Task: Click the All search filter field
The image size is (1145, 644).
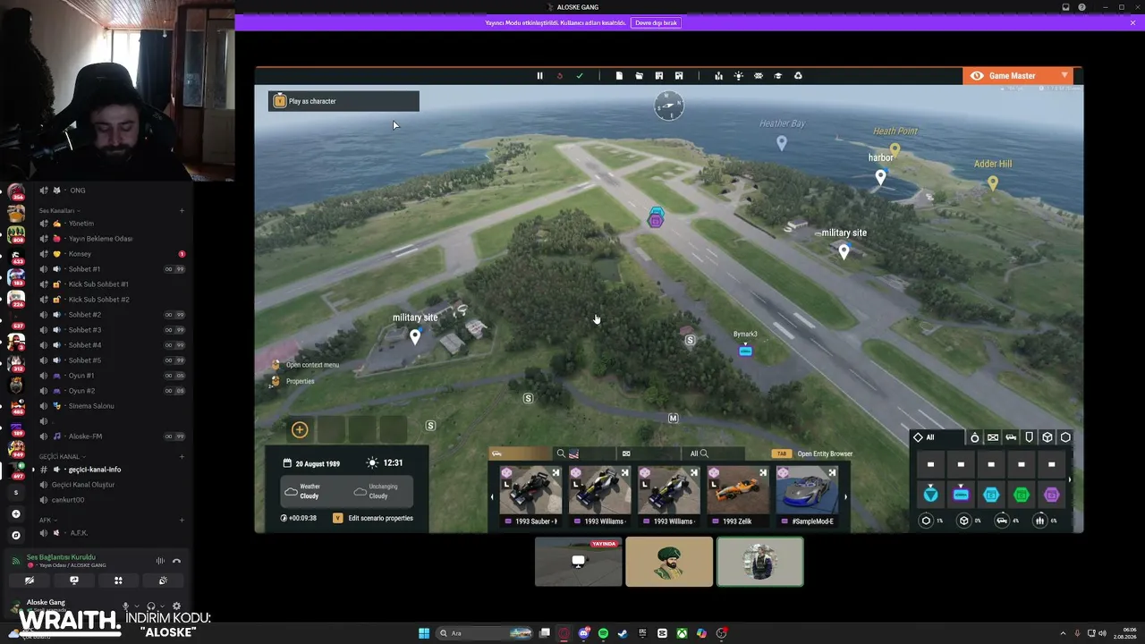Action: point(711,453)
